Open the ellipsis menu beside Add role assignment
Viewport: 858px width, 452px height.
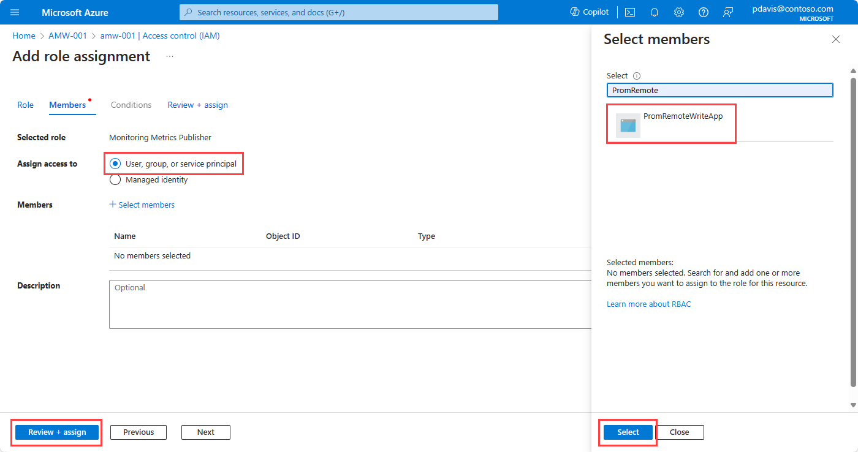[x=170, y=56]
